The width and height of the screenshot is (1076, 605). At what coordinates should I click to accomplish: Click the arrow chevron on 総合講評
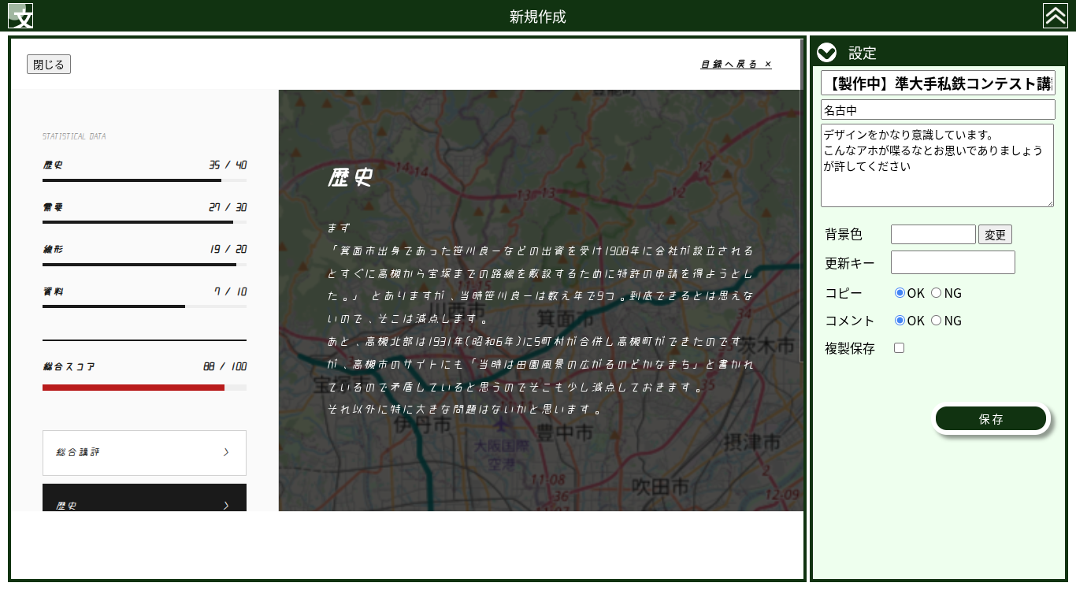226,452
